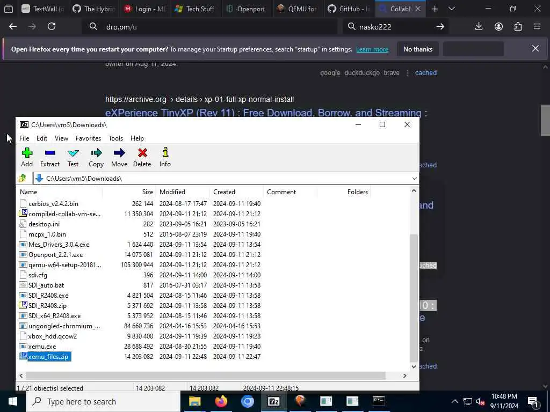Click horizontal scrollbar of 7-Zip file list
550x412 pixels.
[206, 376]
